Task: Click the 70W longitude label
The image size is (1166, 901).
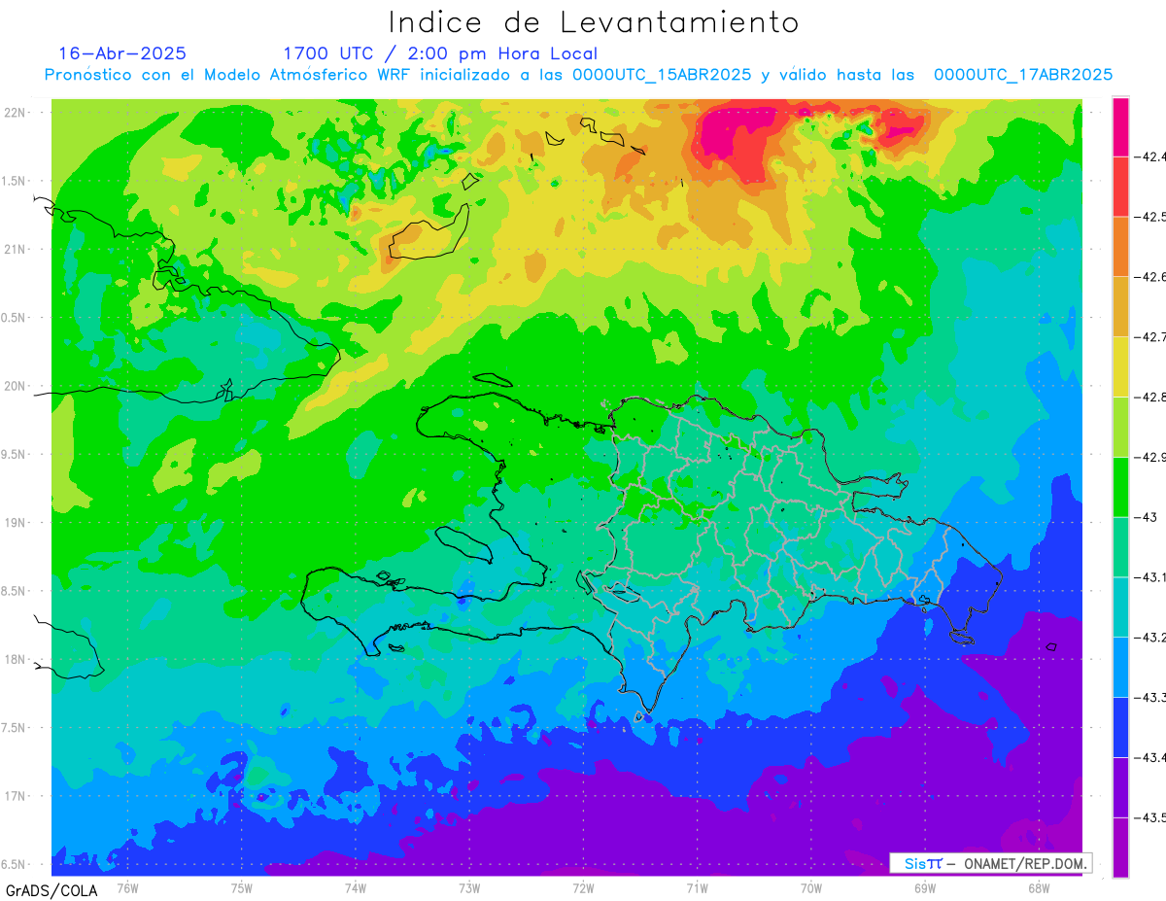Action: (811, 888)
